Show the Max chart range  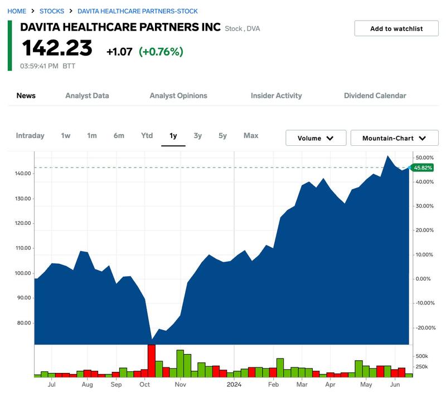251,135
